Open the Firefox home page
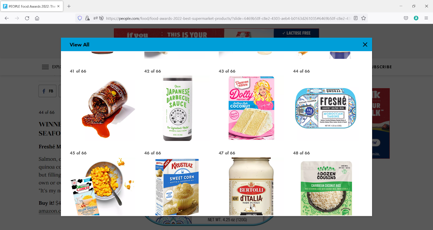The height and width of the screenshot is (230, 433). (37, 18)
